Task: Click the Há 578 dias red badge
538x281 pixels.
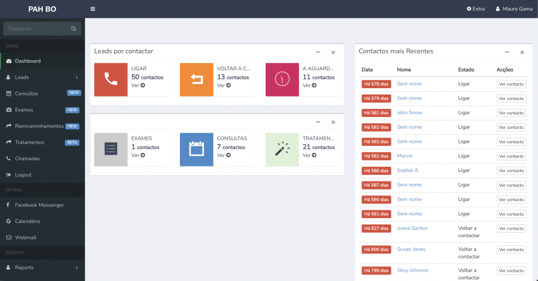Action: (x=376, y=84)
